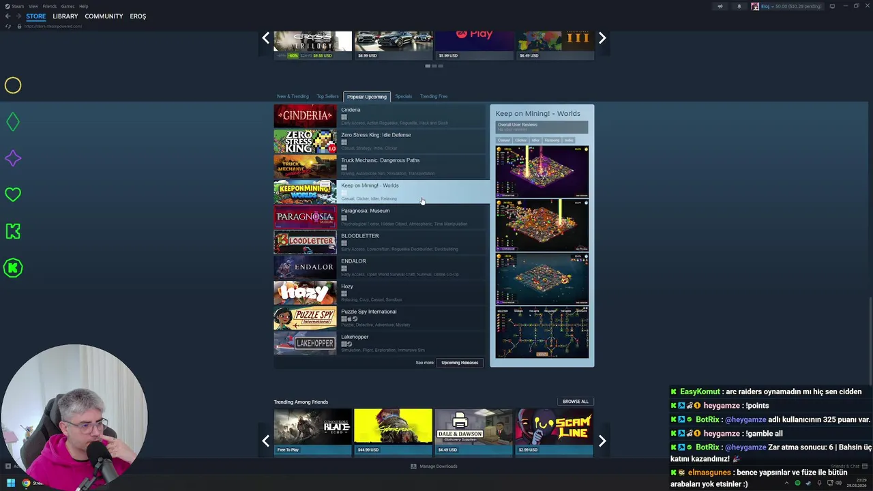
Task: Click the Manage Downloads icon
Action: pyautogui.click(x=413, y=466)
